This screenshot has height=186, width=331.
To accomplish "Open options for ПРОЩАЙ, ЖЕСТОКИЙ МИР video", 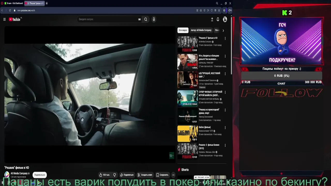I will pyautogui.click(x=225, y=74).
